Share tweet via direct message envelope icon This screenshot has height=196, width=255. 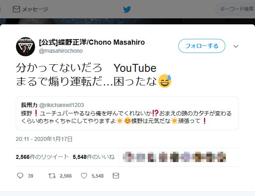click(116, 176)
